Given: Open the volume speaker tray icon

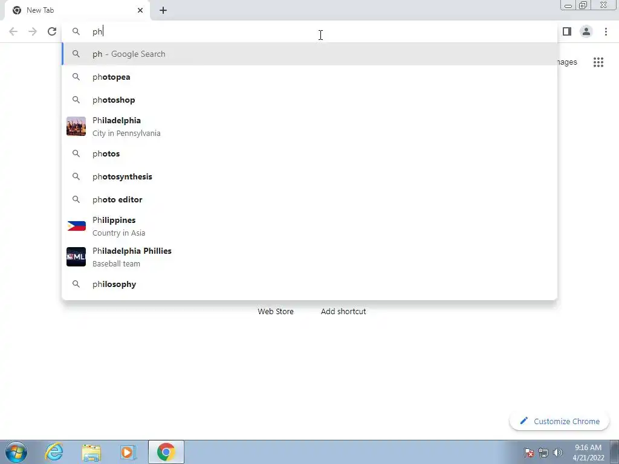Looking at the screenshot, I should (x=558, y=453).
